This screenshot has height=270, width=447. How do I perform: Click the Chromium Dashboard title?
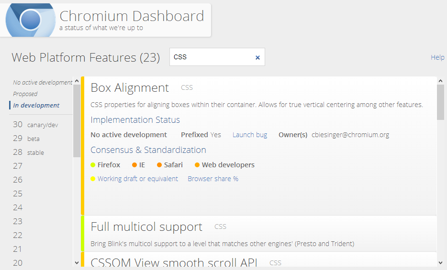click(132, 16)
